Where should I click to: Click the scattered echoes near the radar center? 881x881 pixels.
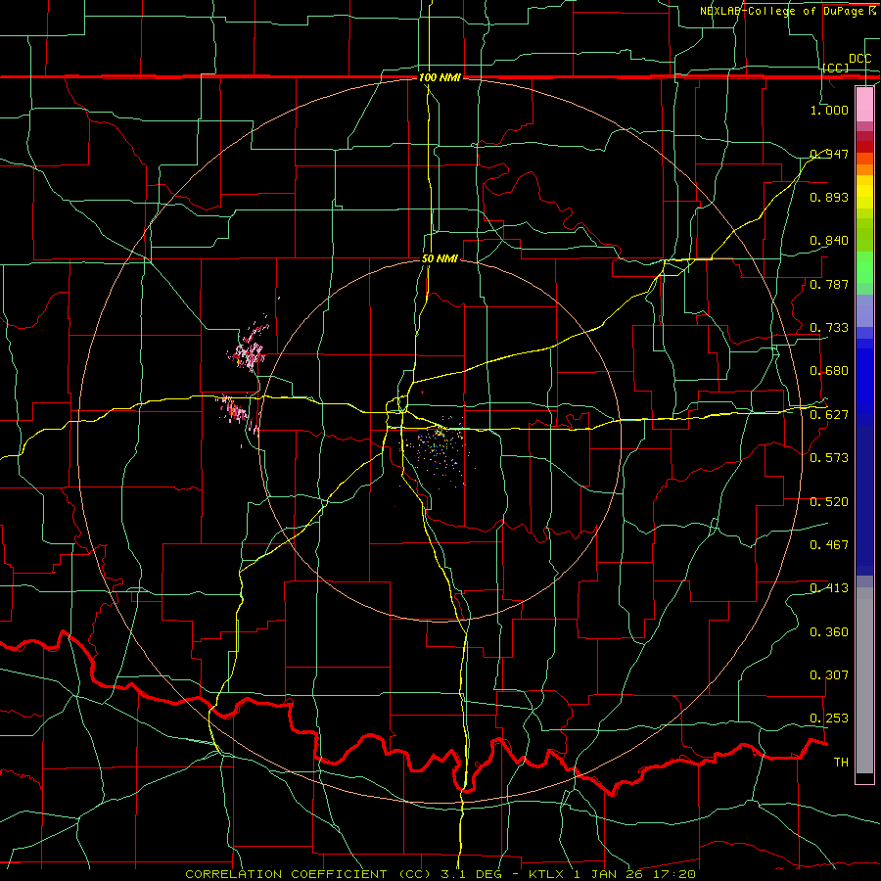point(436,452)
